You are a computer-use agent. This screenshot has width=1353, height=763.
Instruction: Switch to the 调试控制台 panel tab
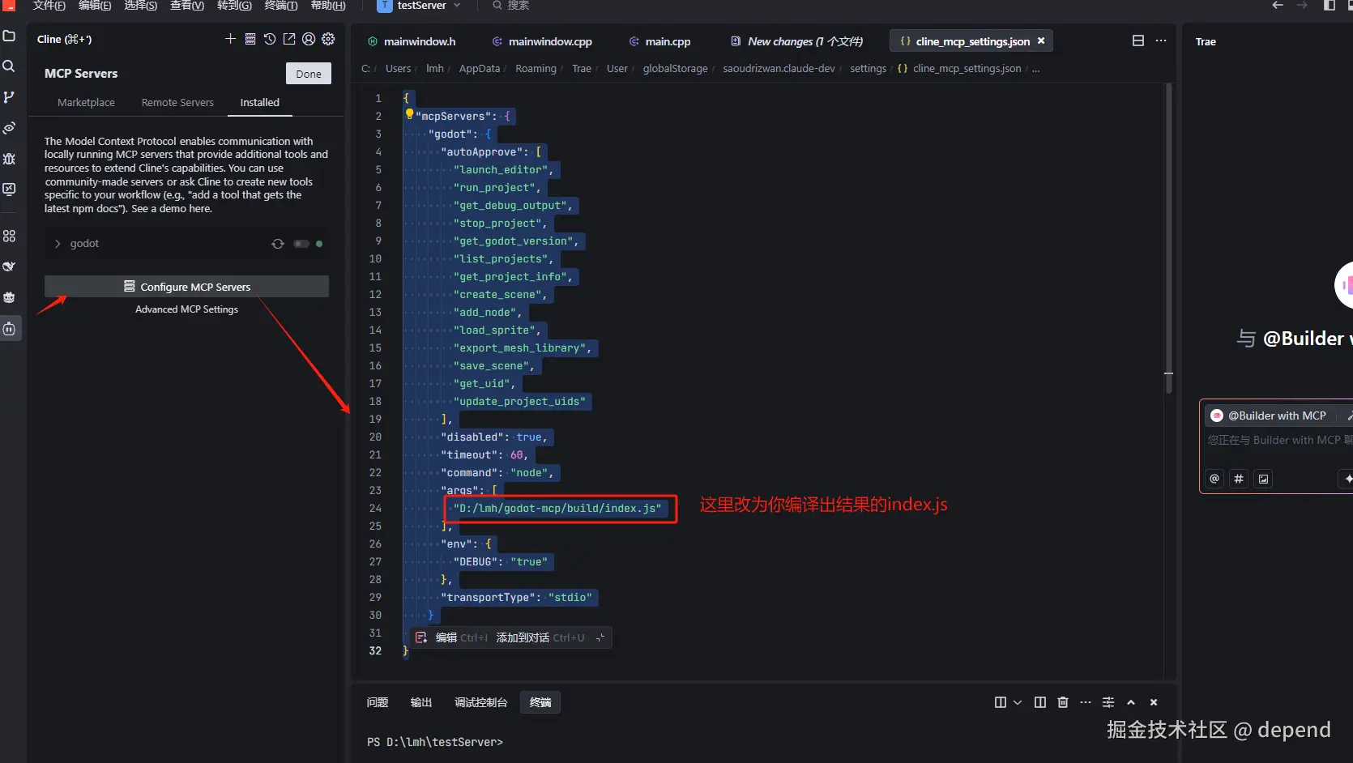coord(481,702)
